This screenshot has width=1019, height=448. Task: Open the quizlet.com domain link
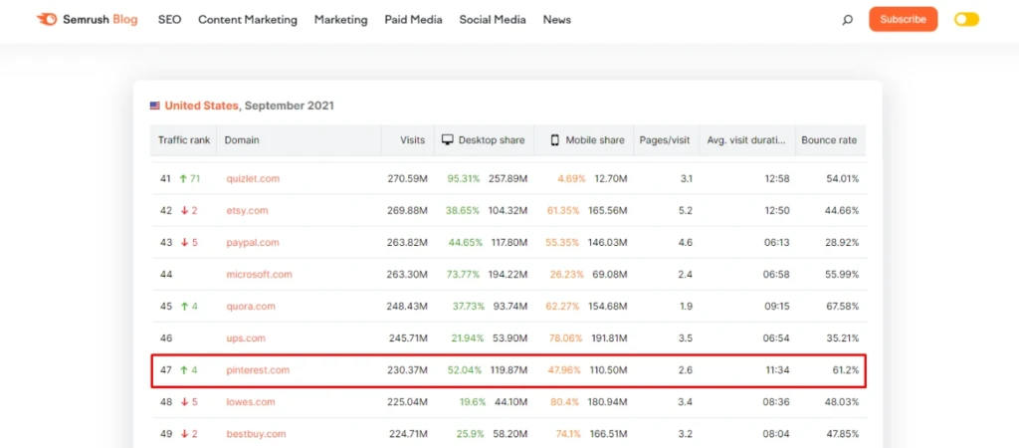coord(253,179)
